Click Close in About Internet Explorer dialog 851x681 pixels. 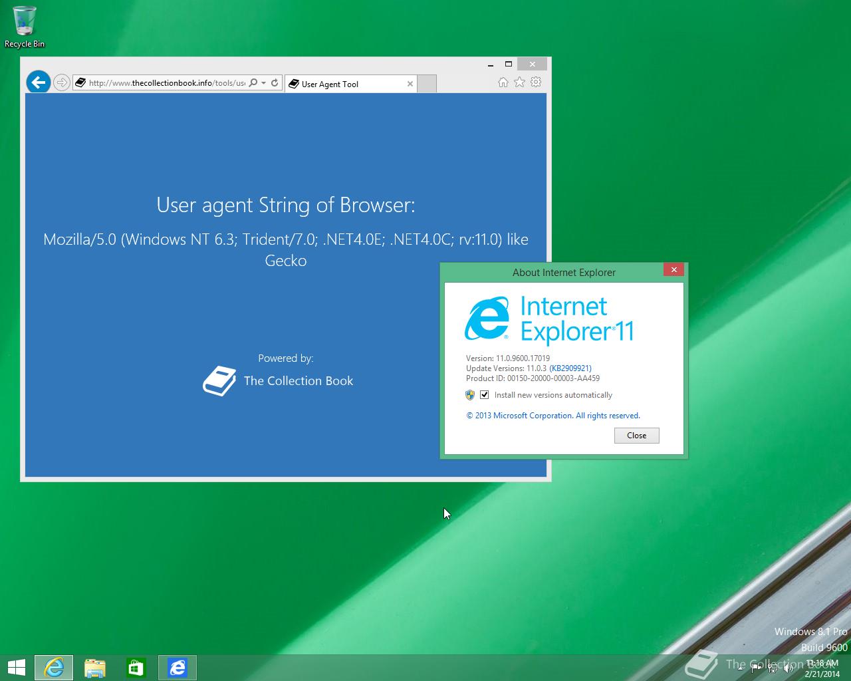637,436
